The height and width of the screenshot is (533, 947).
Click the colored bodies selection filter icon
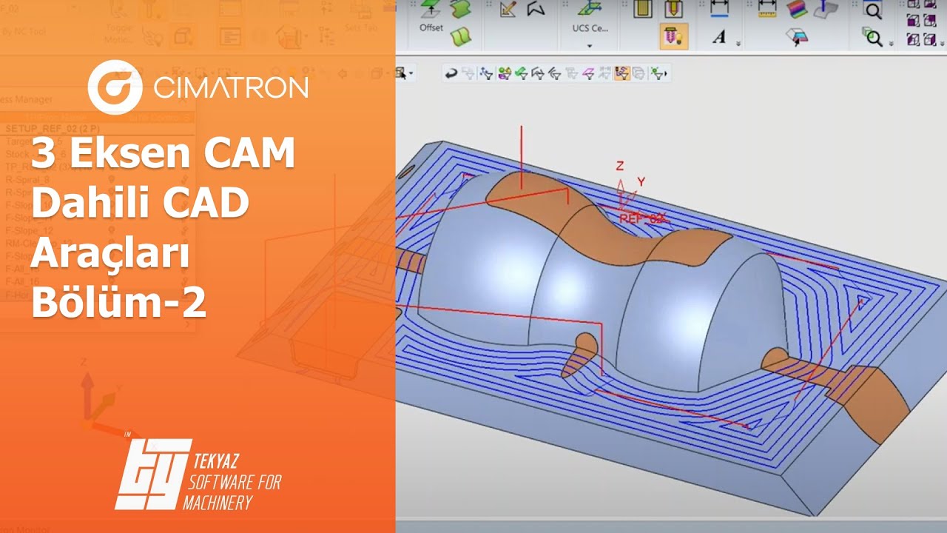[505, 73]
